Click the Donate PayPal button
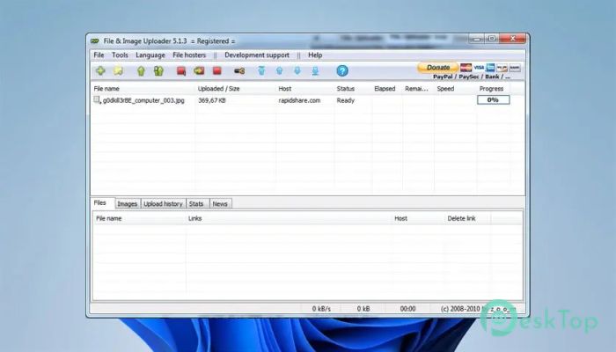This screenshot has width=616, height=352. 437,68
